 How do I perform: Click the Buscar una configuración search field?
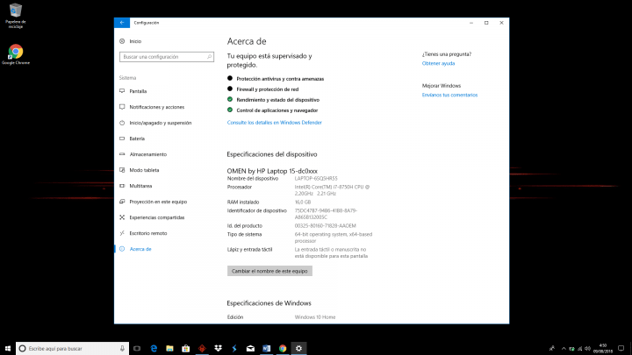tap(167, 57)
